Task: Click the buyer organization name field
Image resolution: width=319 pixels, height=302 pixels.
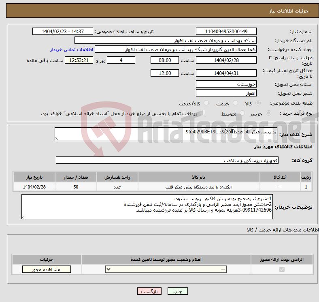Action: coord(166,41)
